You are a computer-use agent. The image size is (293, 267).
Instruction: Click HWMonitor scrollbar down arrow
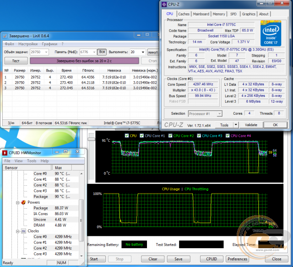click(x=81, y=256)
